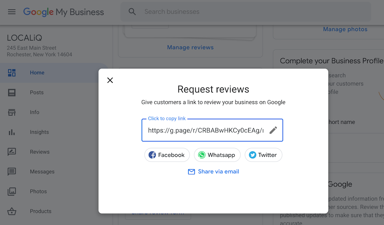Click the email envelope icon
Screen dimensions: 384x225
[191, 172]
